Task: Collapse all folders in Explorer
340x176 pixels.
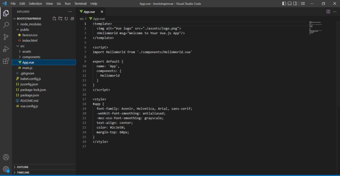Action: point(72,19)
